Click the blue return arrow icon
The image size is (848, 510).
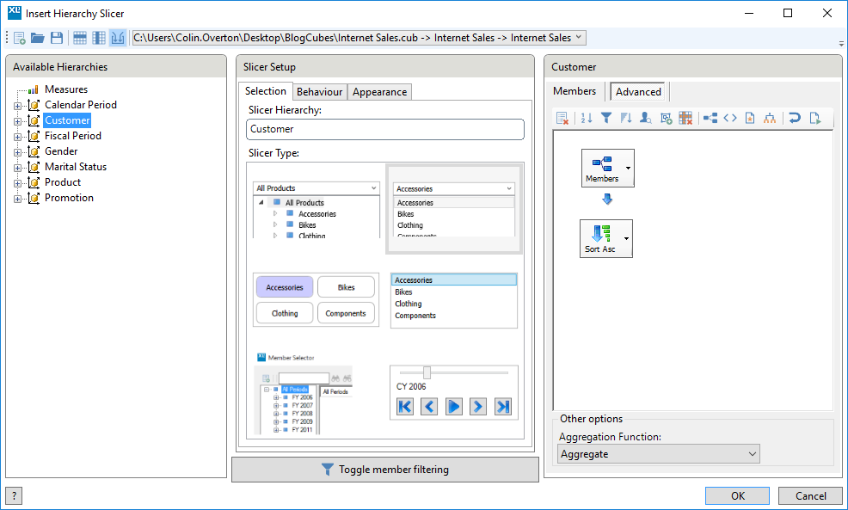[795, 118]
